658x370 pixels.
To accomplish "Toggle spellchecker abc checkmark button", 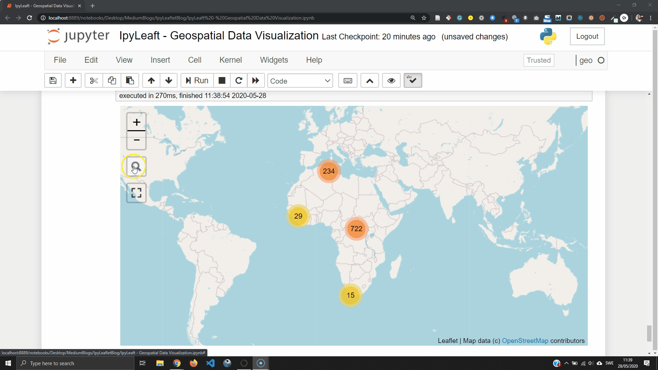I will (x=413, y=81).
